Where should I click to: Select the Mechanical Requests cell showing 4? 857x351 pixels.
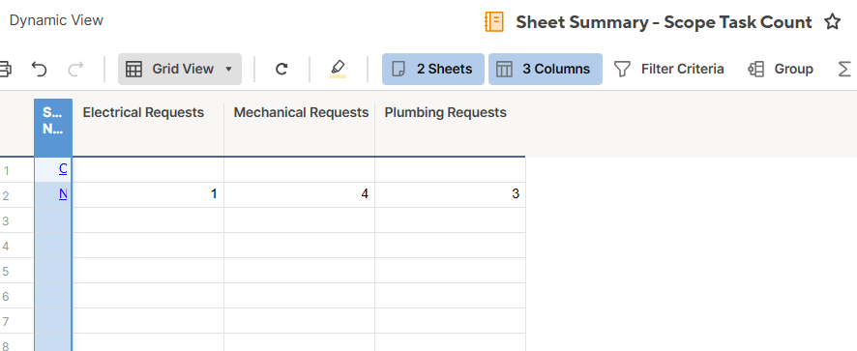point(300,194)
